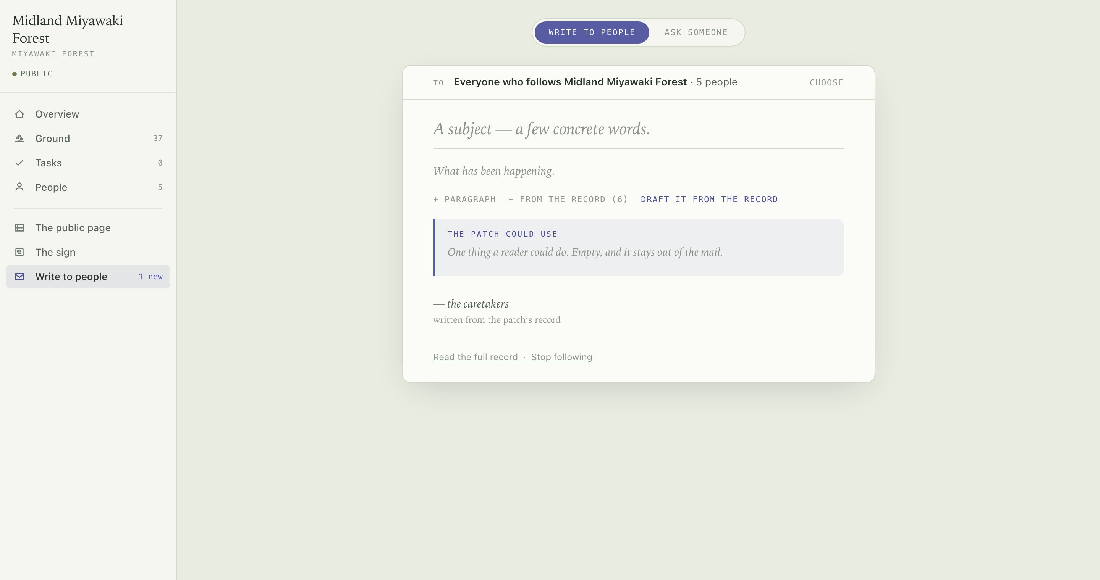Click Choose to pick recipients
This screenshot has height=580, width=1100.
coord(826,82)
